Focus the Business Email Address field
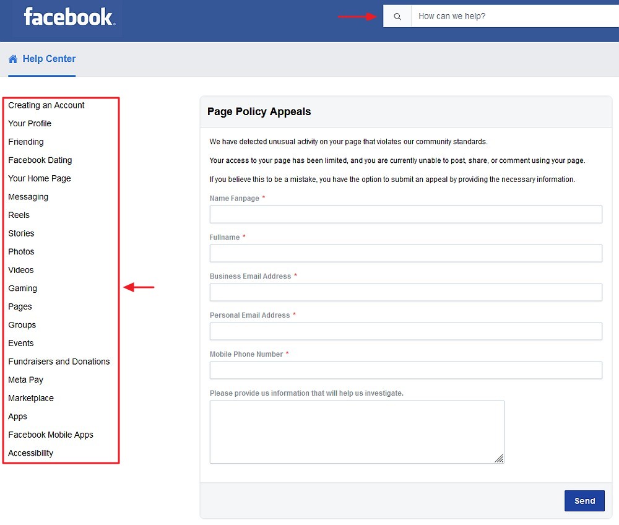Image resolution: width=619 pixels, height=525 pixels. point(406,292)
